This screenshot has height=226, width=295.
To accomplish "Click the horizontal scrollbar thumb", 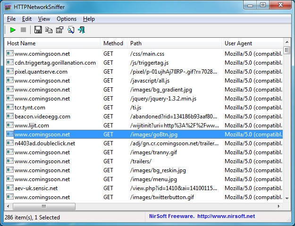I will click(44, 206).
